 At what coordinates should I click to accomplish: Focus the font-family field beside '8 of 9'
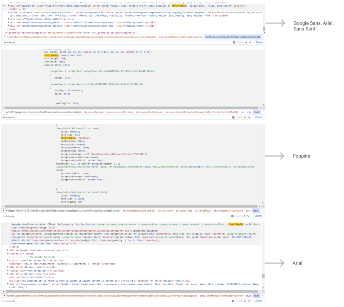(x=117, y=301)
